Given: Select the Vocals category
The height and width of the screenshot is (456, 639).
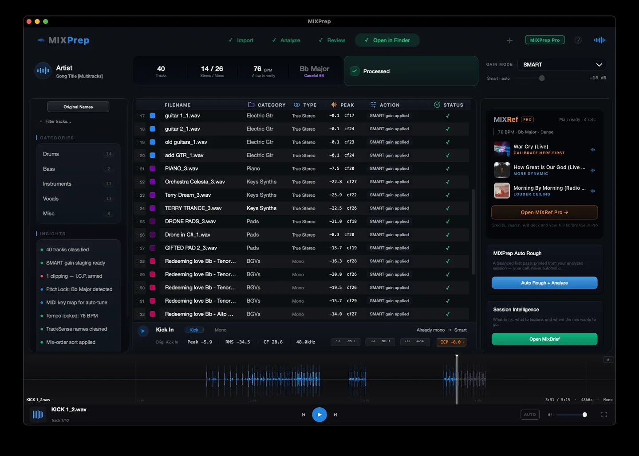Looking at the screenshot, I should point(78,199).
